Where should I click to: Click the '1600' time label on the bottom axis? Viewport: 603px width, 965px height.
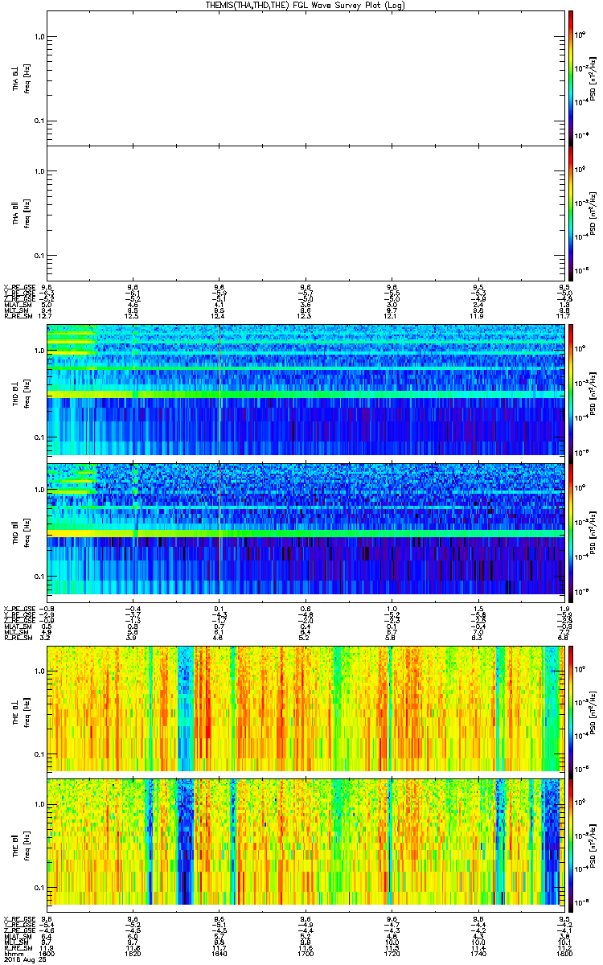tap(48, 953)
